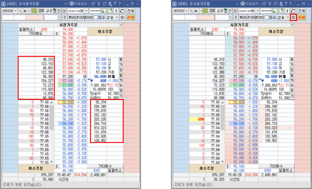Select the 투 side tab in left window
This screenshot has width=312, height=189.
pyautogui.click(x=121, y=60)
